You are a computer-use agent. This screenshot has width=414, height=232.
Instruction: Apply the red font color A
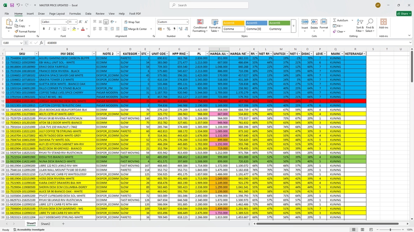(83, 29)
